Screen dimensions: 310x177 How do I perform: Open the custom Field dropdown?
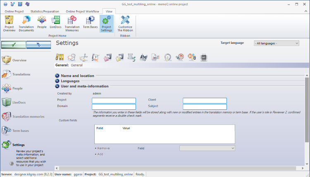tap(207, 148)
